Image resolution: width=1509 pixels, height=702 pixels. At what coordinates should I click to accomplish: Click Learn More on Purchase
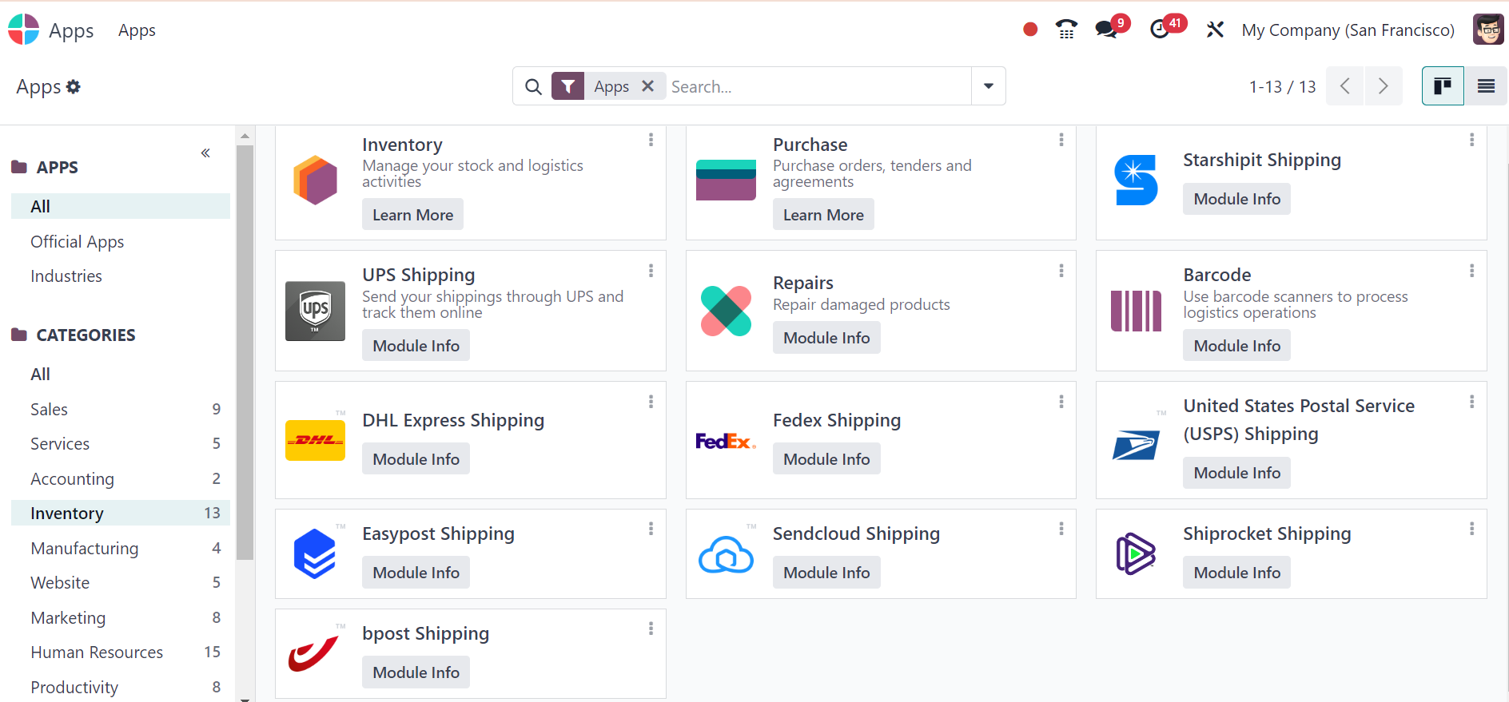[x=823, y=214]
